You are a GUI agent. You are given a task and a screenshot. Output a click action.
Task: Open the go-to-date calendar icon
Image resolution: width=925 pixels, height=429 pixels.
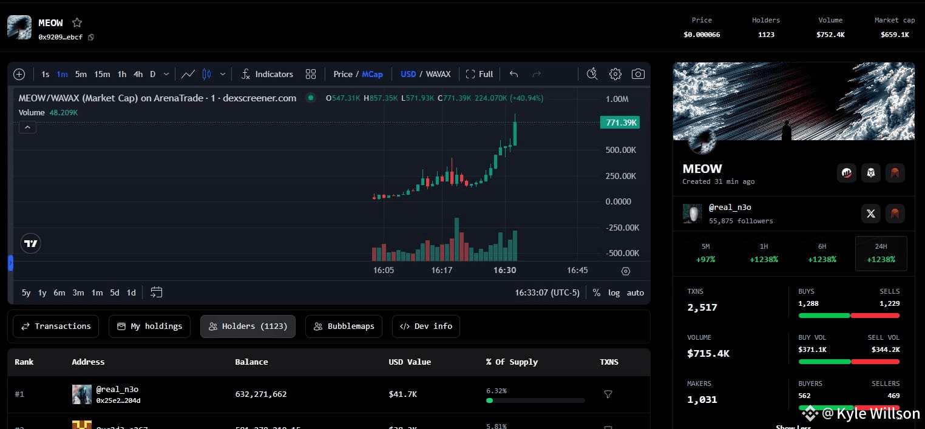coord(157,292)
